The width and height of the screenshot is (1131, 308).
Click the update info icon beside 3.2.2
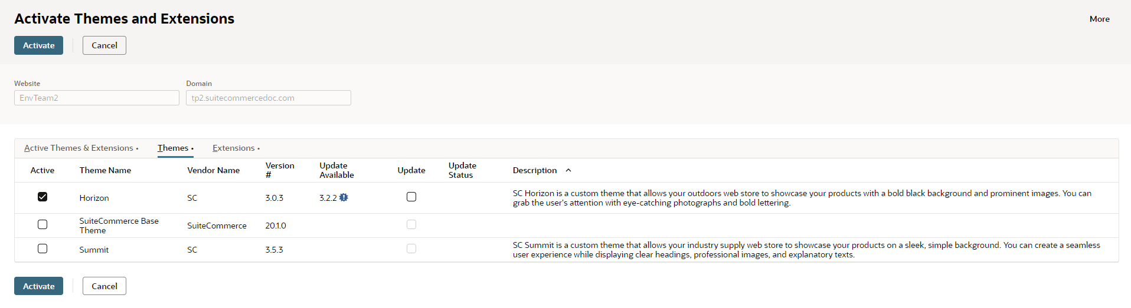tap(344, 198)
